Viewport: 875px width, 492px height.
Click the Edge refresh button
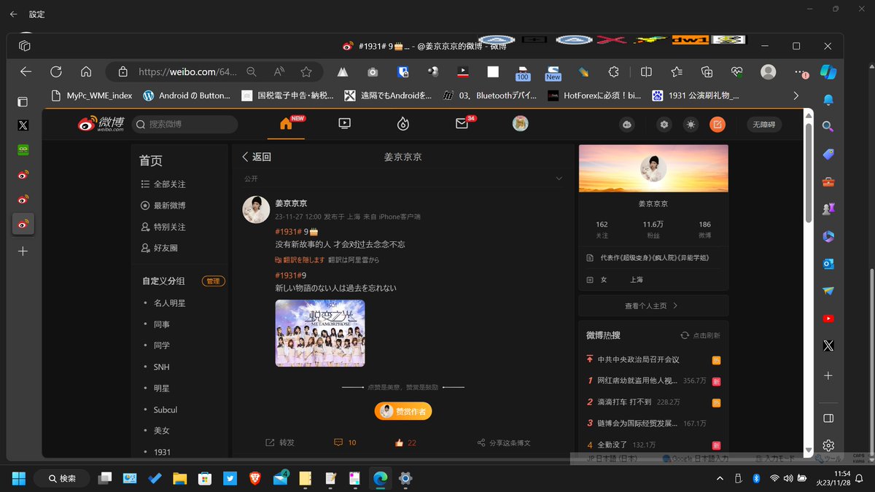[56, 71]
